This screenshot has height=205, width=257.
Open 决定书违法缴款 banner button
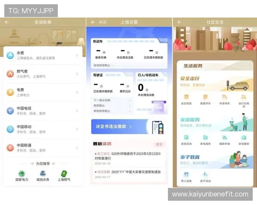point(129,126)
